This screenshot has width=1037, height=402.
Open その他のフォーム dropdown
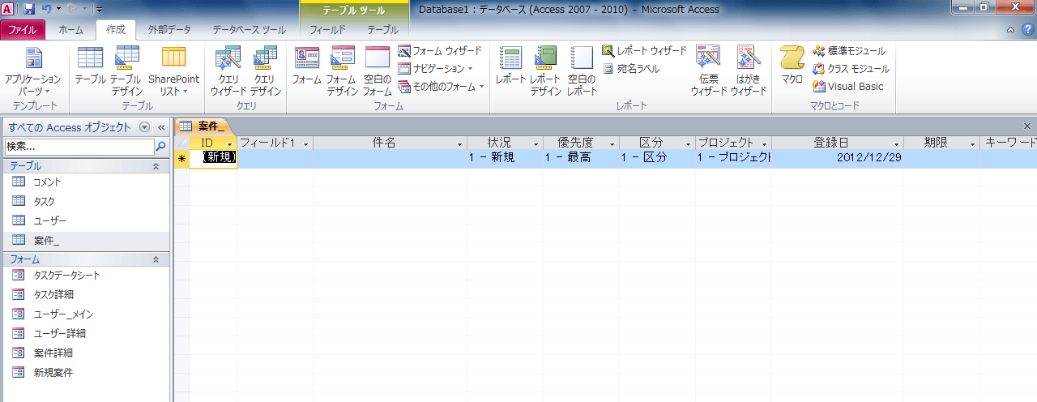tap(441, 87)
